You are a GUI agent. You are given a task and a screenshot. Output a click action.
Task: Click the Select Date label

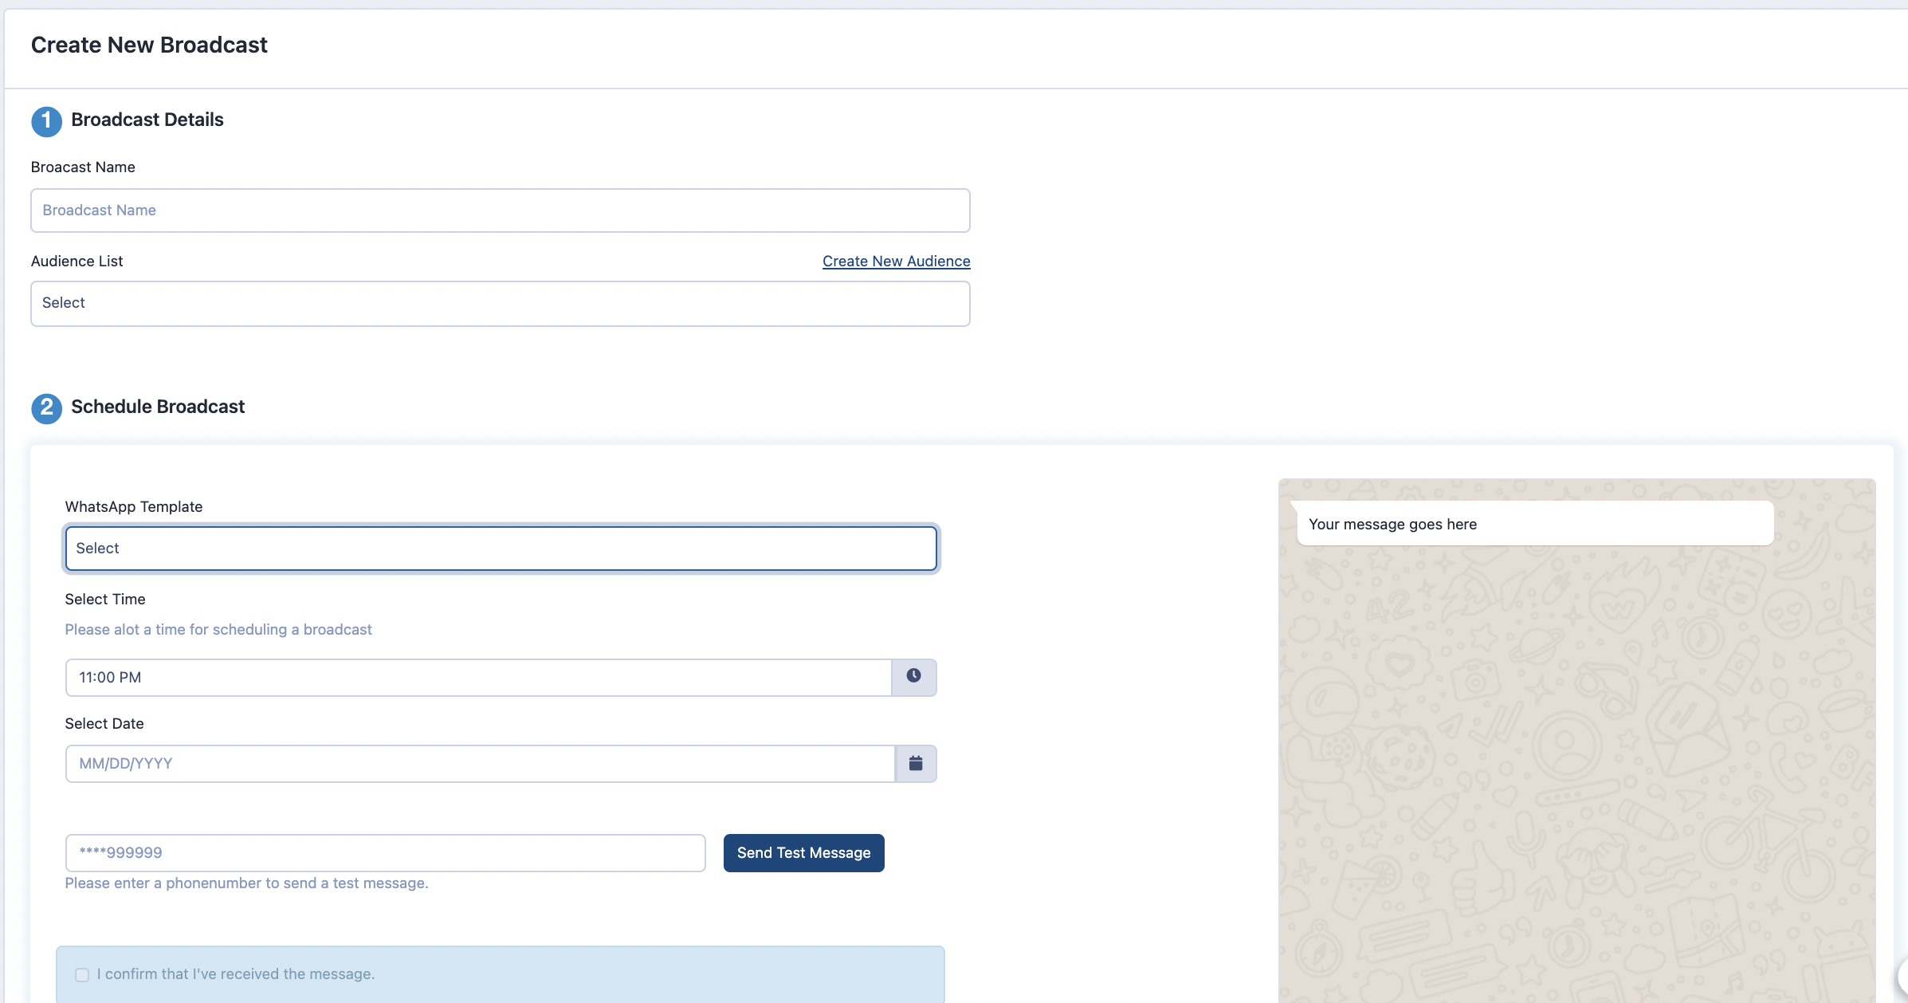104,723
